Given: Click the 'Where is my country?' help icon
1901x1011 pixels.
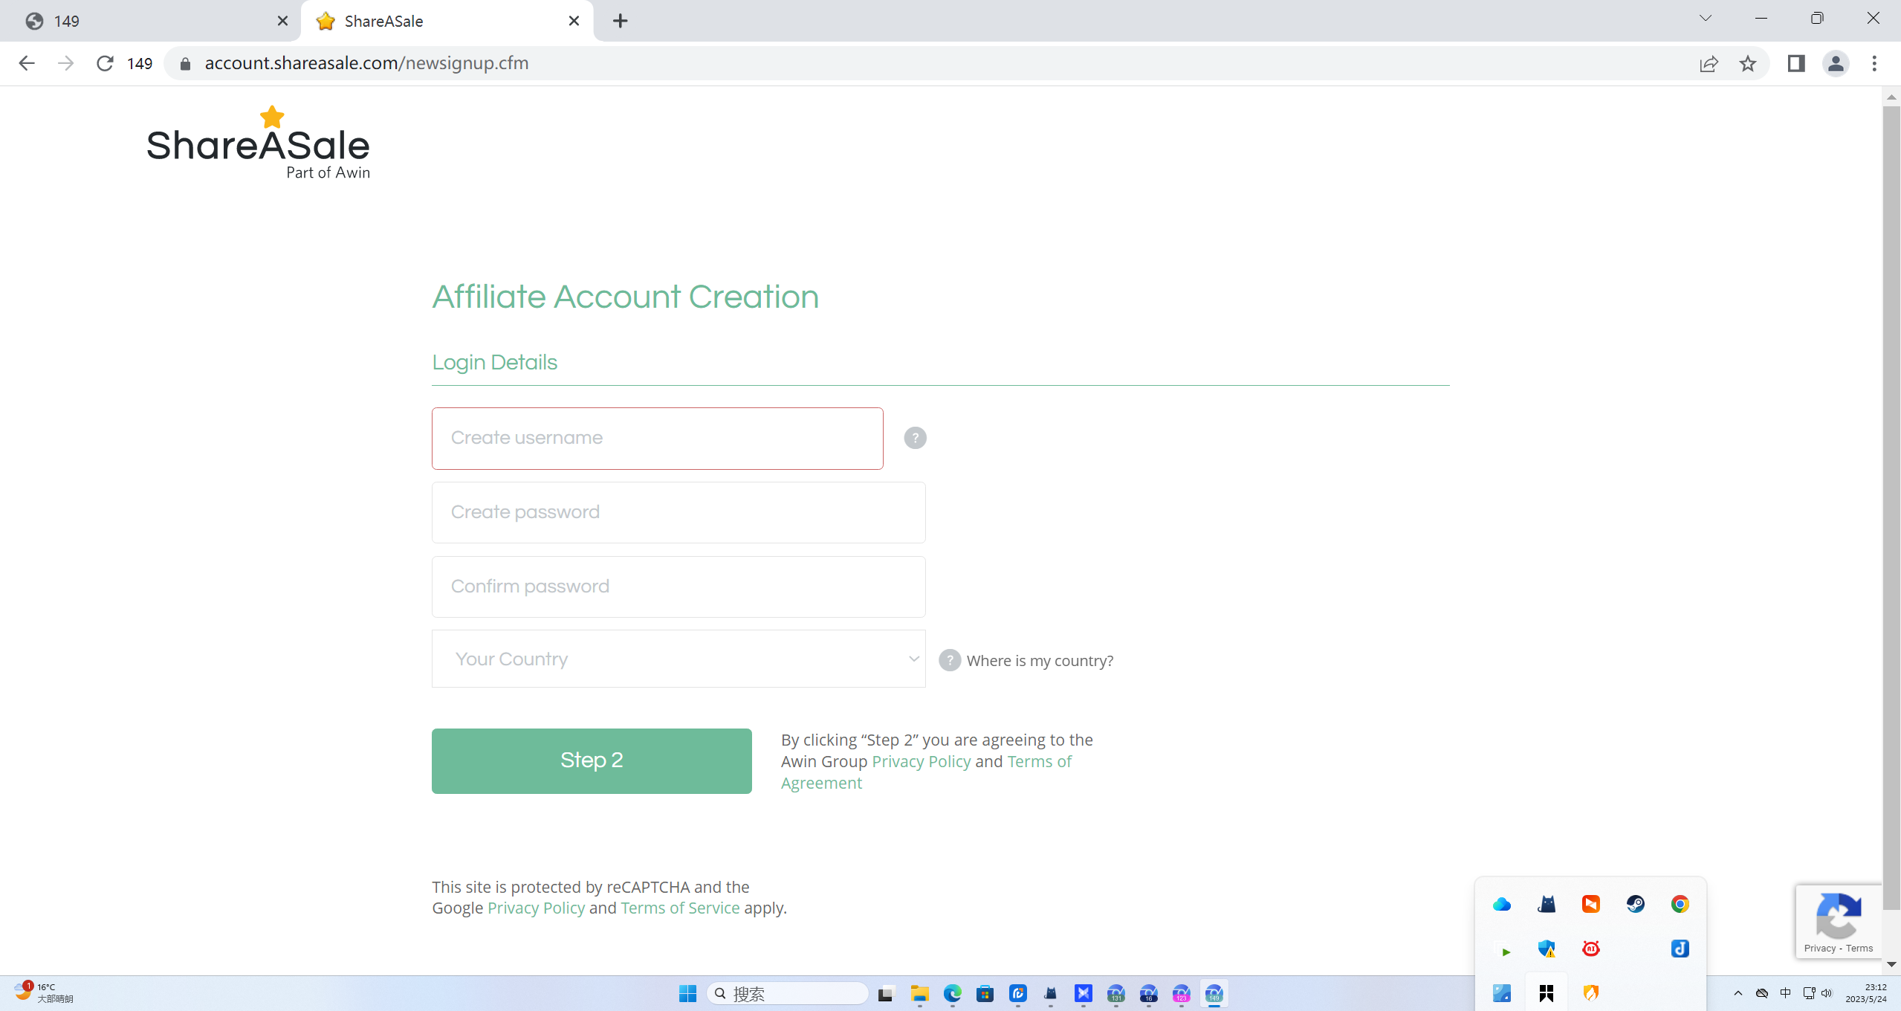Looking at the screenshot, I should [x=949, y=660].
